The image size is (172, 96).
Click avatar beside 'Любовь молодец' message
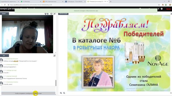pos(1,60)
